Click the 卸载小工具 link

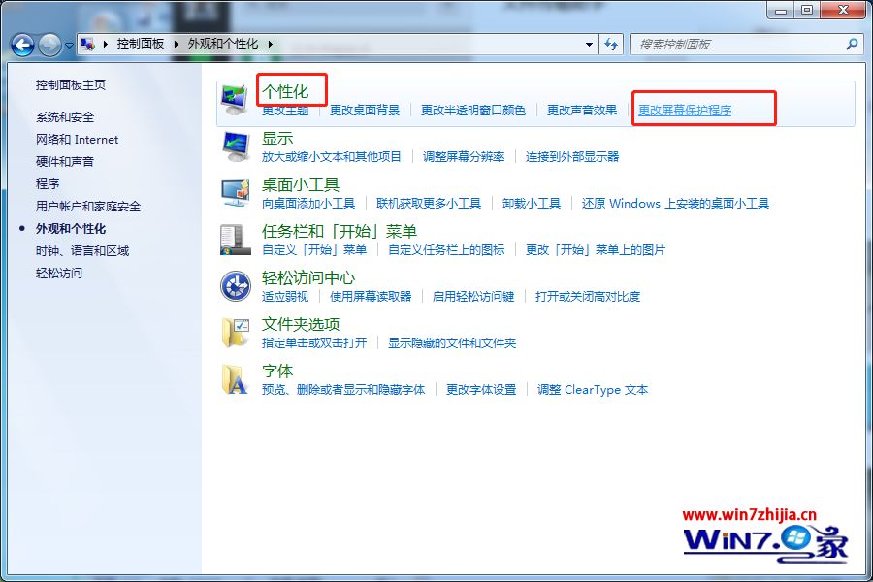click(532, 204)
